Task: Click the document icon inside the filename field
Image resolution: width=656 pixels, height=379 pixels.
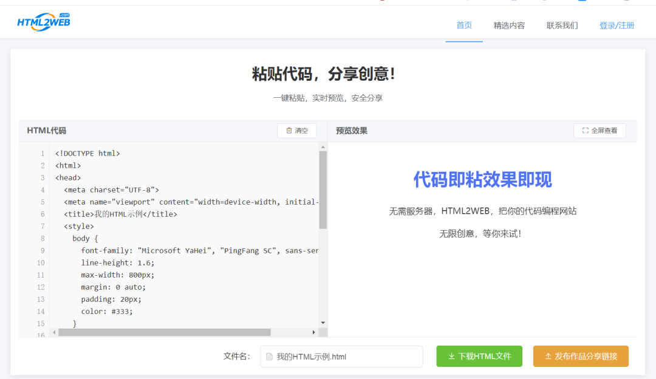Action: 270,357
